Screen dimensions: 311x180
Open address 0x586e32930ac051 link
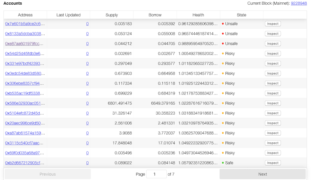(25, 103)
